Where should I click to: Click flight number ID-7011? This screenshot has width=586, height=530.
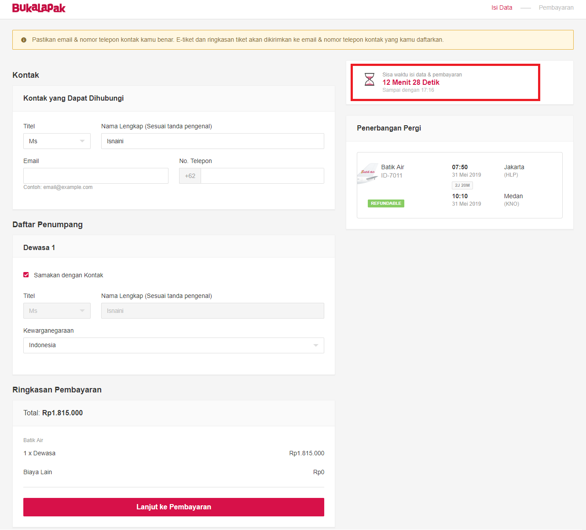tap(392, 175)
